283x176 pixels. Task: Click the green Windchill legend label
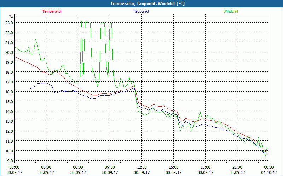[x=231, y=11]
